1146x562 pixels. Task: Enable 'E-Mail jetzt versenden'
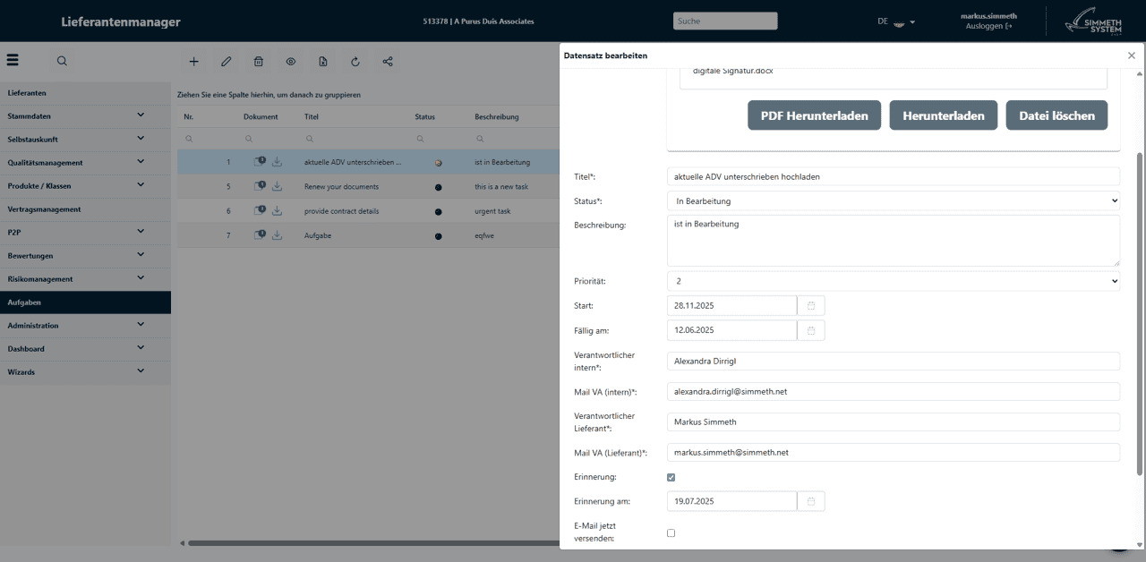671,532
